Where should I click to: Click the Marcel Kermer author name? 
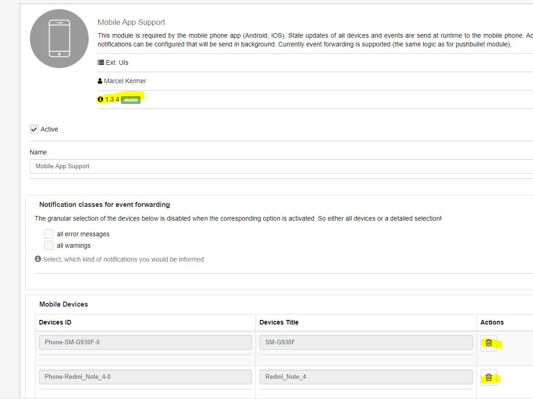click(x=125, y=81)
